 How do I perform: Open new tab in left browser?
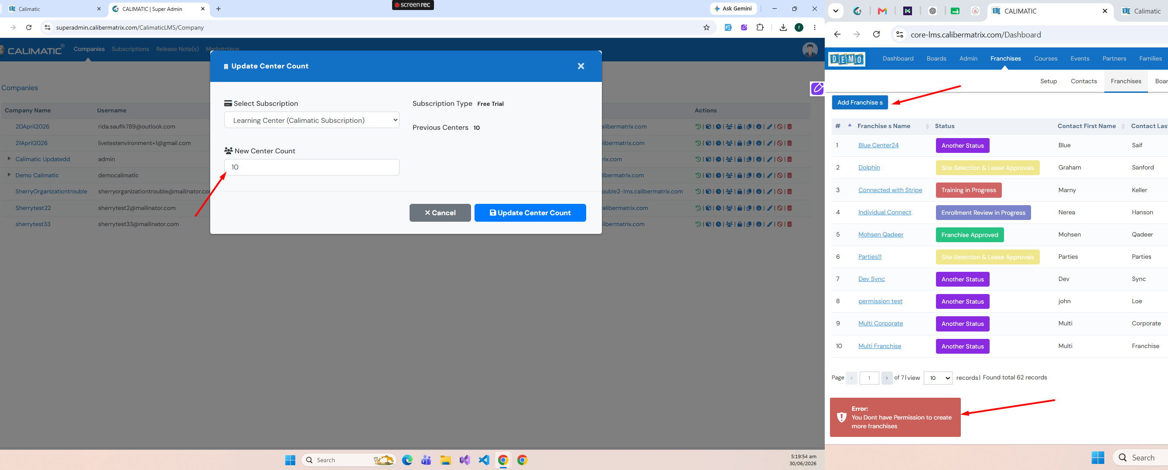pos(219,9)
